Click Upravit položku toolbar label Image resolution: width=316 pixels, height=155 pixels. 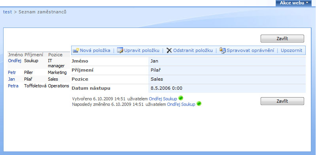142,50
